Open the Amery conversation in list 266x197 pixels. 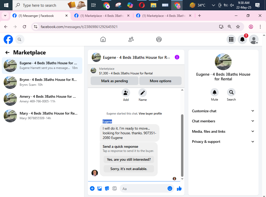click(42, 99)
